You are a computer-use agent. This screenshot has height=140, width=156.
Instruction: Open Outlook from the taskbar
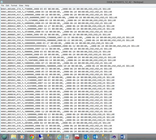(x=95, y=137)
